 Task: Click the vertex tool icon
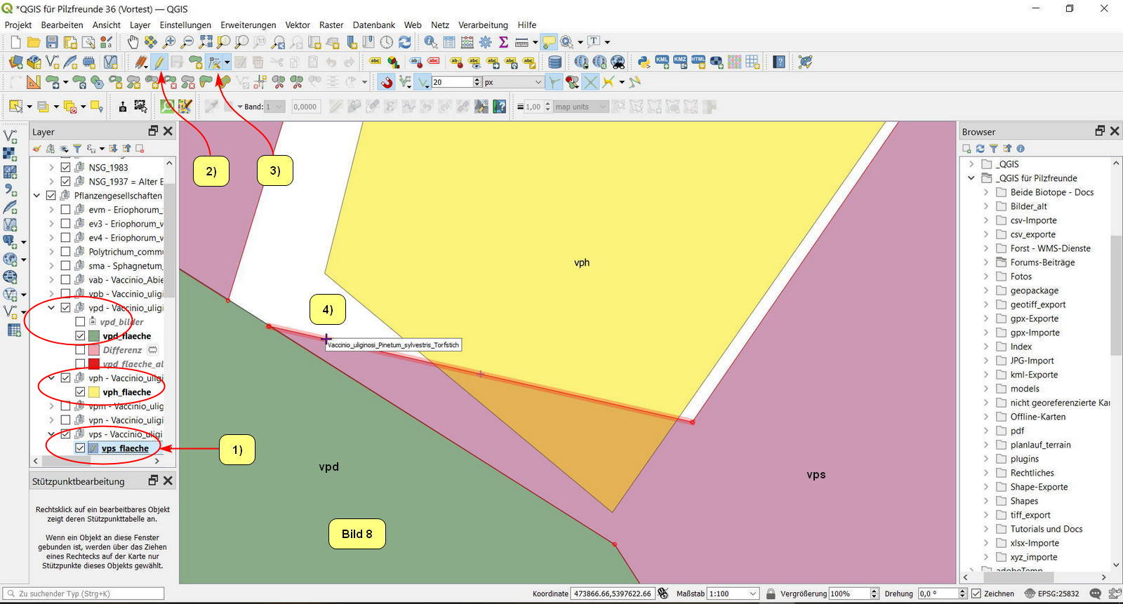point(214,62)
